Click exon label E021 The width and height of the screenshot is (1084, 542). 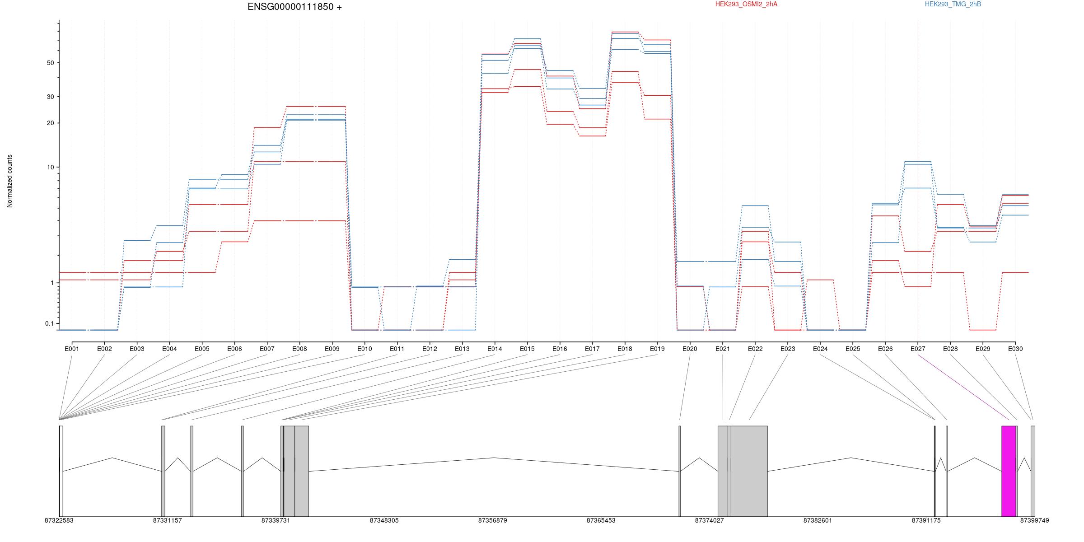pos(723,349)
